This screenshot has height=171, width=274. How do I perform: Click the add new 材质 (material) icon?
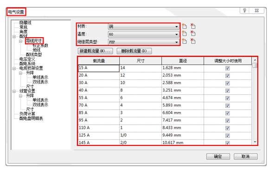pos(185,26)
